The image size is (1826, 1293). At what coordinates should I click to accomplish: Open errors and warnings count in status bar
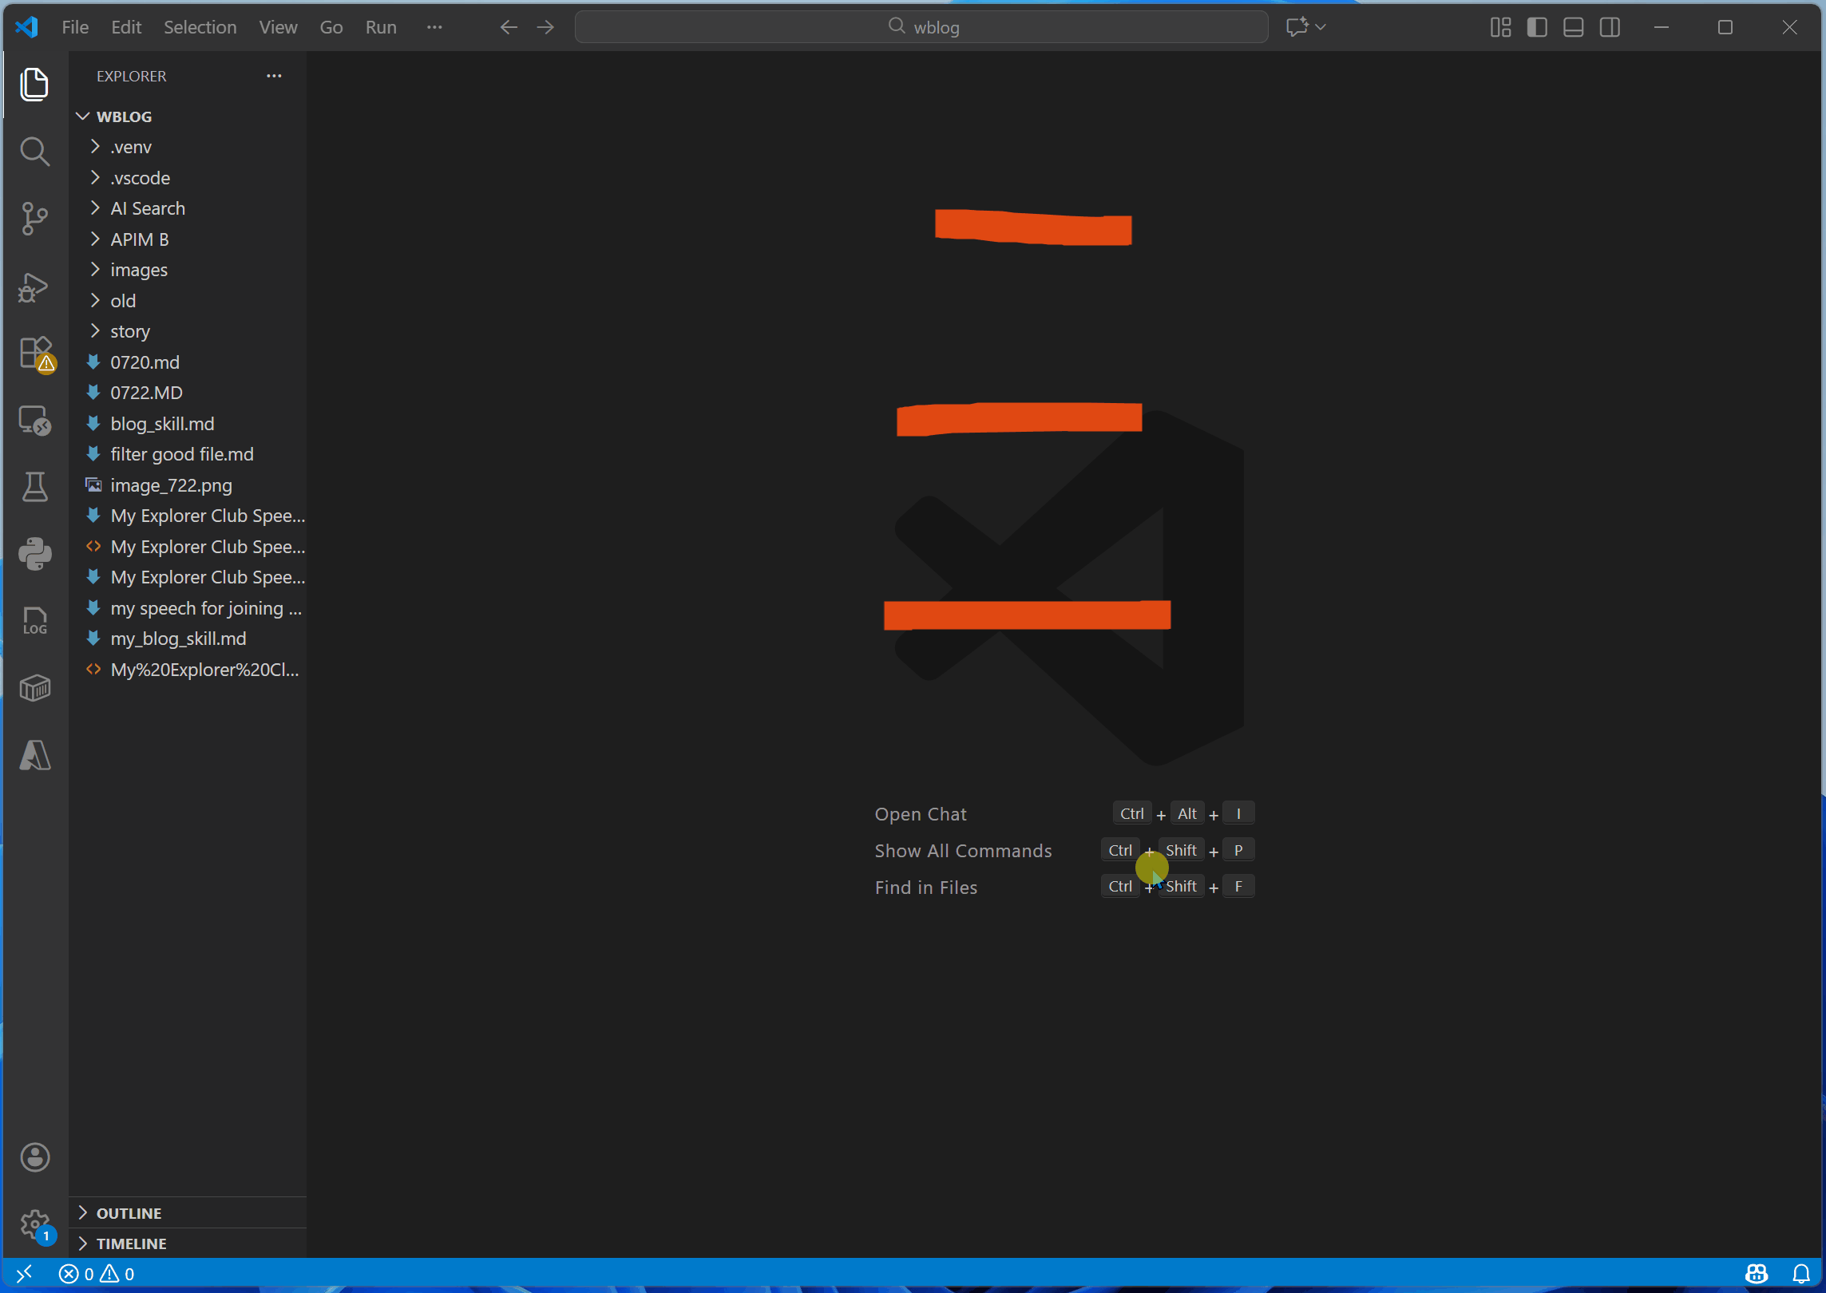97,1274
